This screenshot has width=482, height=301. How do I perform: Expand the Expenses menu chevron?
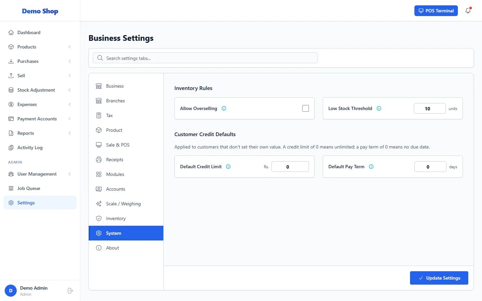tap(70, 104)
